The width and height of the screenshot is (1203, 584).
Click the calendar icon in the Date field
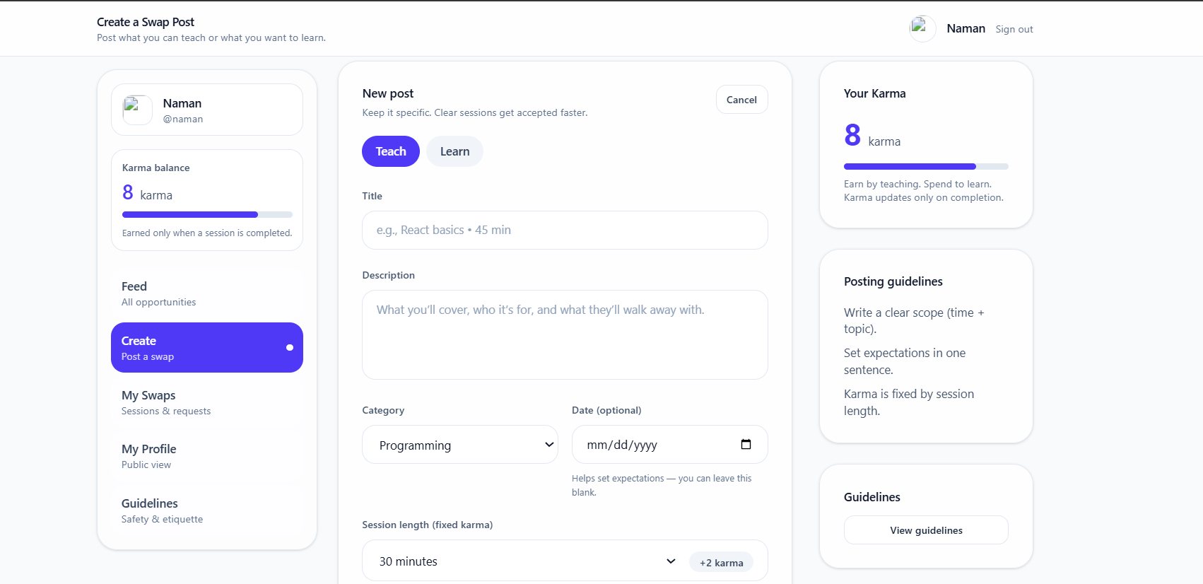pos(746,444)
